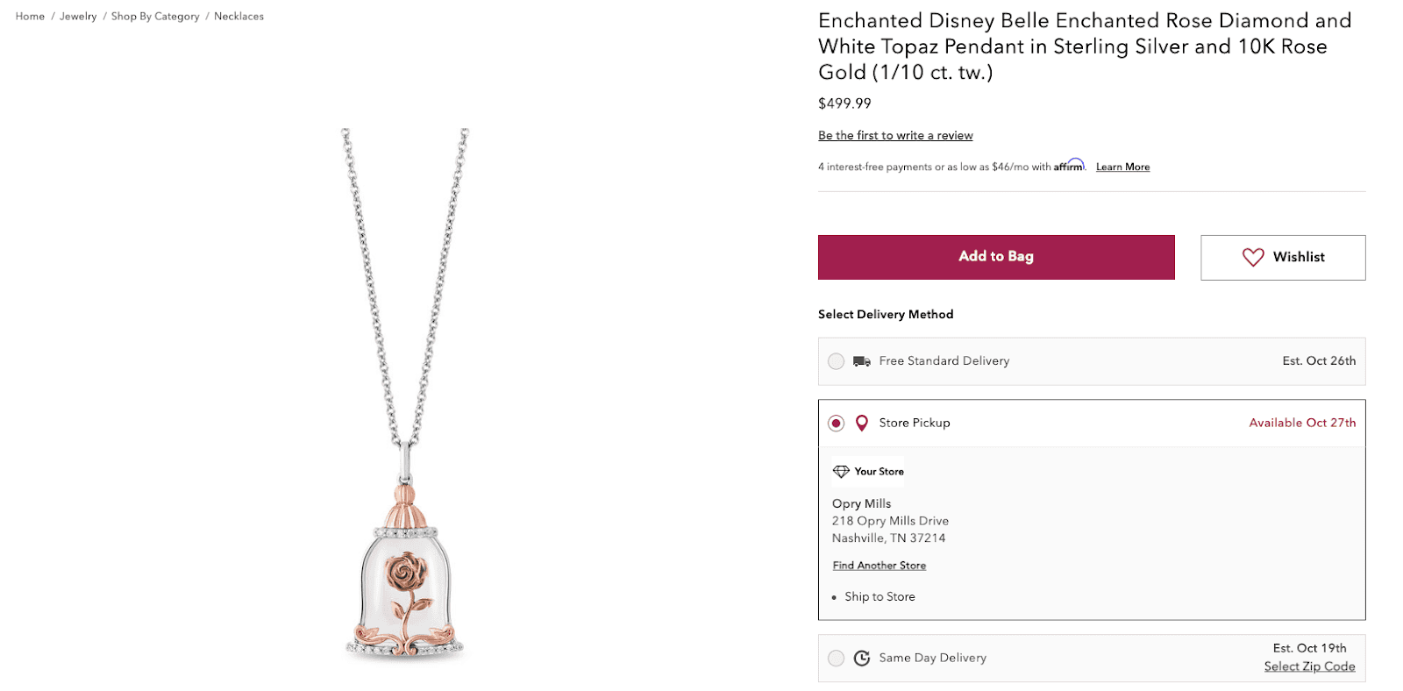
Task: Click the Affirm logo
Action: point(1069,166)
